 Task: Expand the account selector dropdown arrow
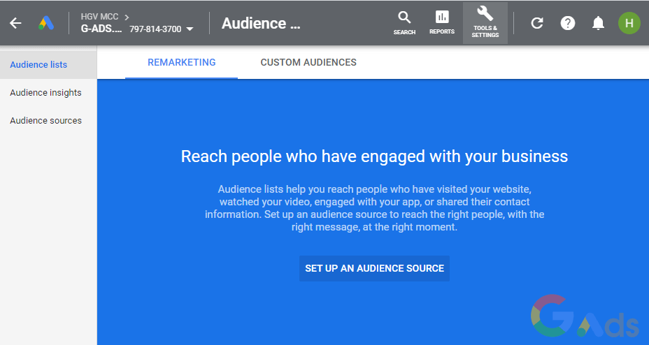pyautogui.click(x=190, y=29)
